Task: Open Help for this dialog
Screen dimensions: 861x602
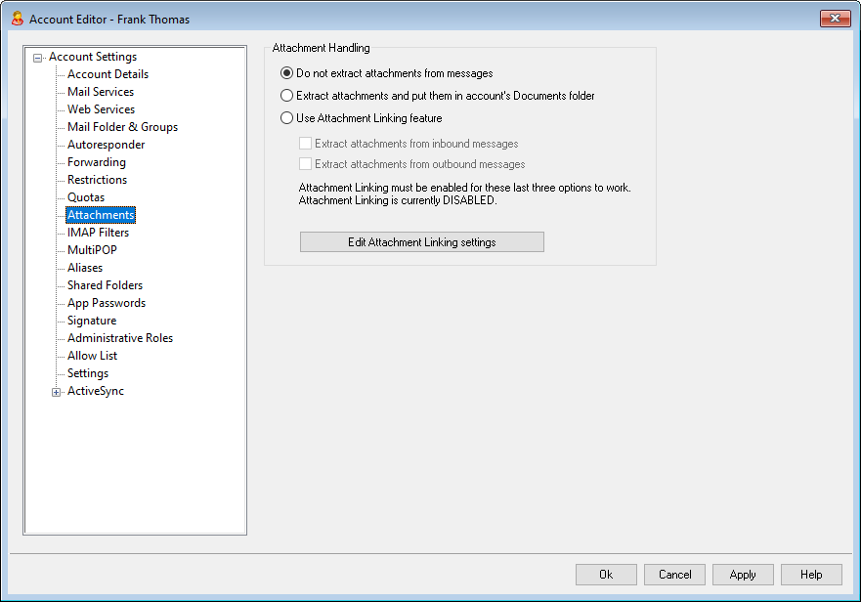Action: tap(811, 575)
